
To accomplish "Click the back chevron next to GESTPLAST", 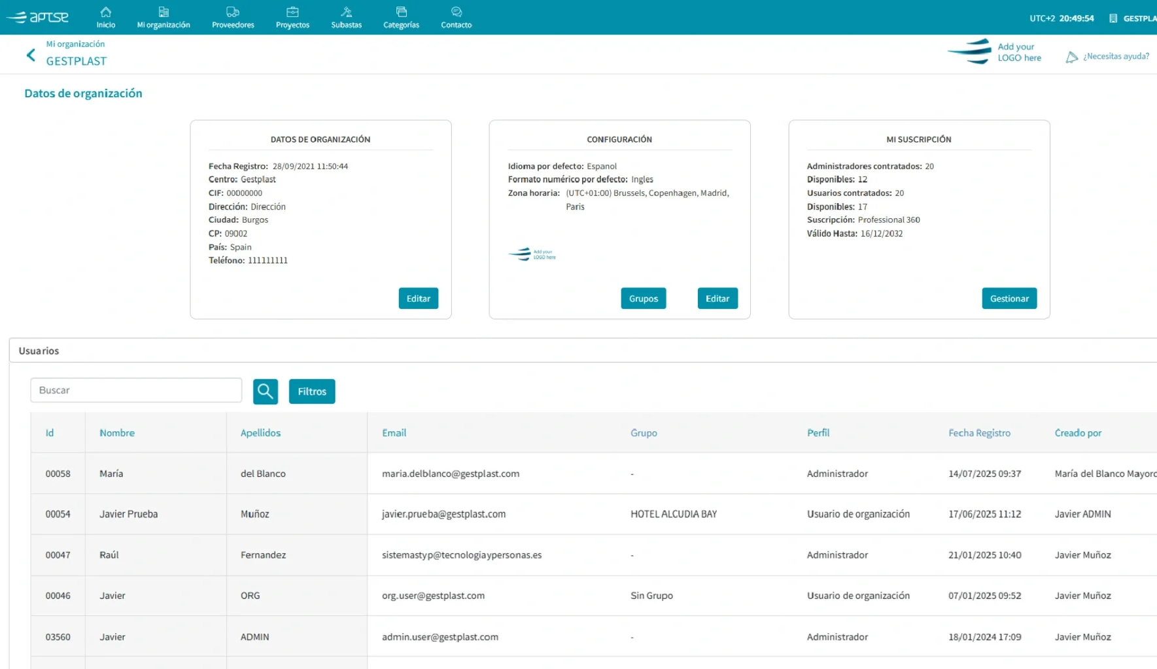I will click(x=30, y=54).
